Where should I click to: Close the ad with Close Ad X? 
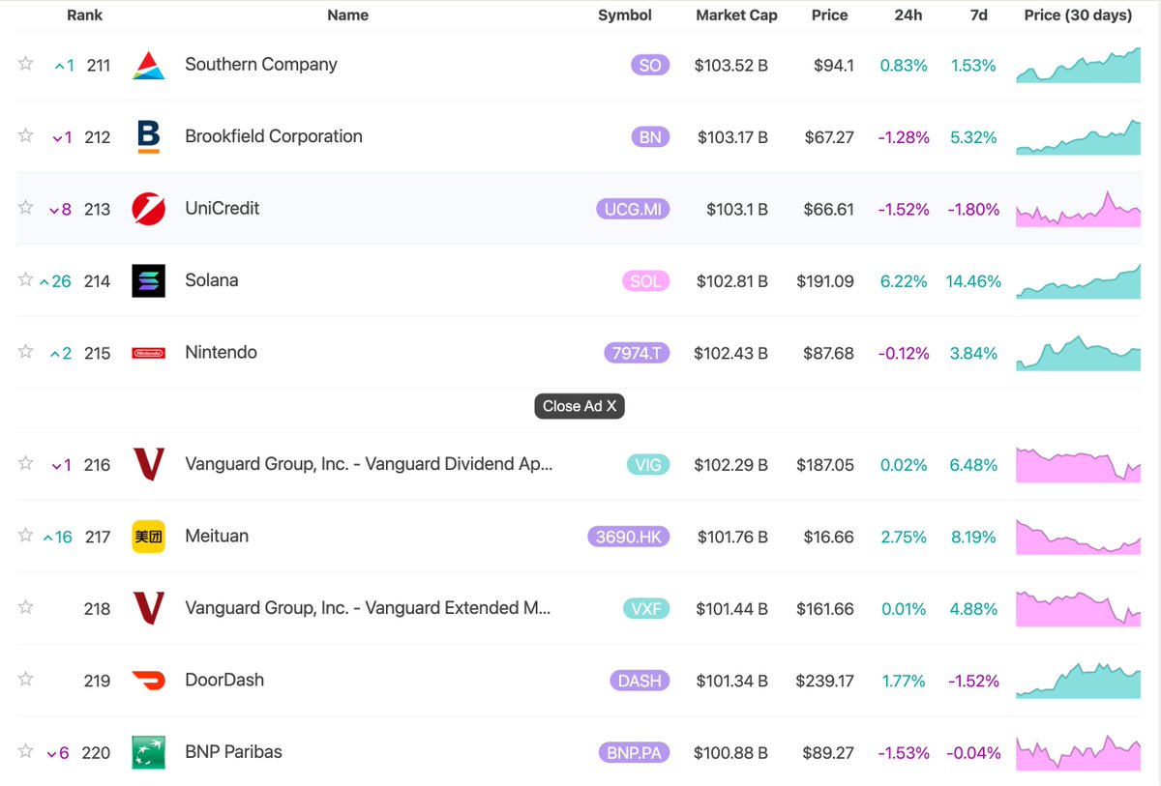tap(580, 406)
